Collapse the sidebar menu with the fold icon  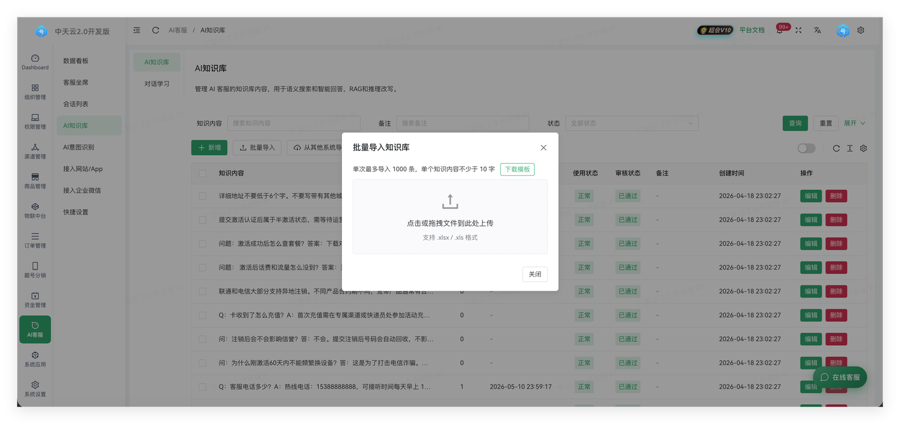(x=137, y=30)
